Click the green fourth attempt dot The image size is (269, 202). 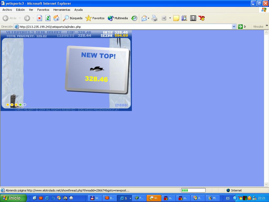tap(20, 105)
